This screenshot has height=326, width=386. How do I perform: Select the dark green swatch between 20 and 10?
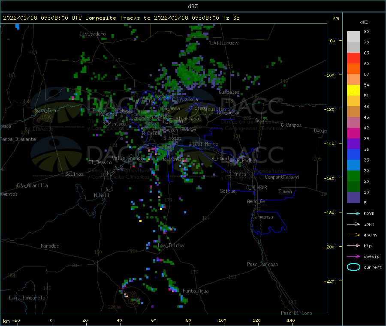353,187
